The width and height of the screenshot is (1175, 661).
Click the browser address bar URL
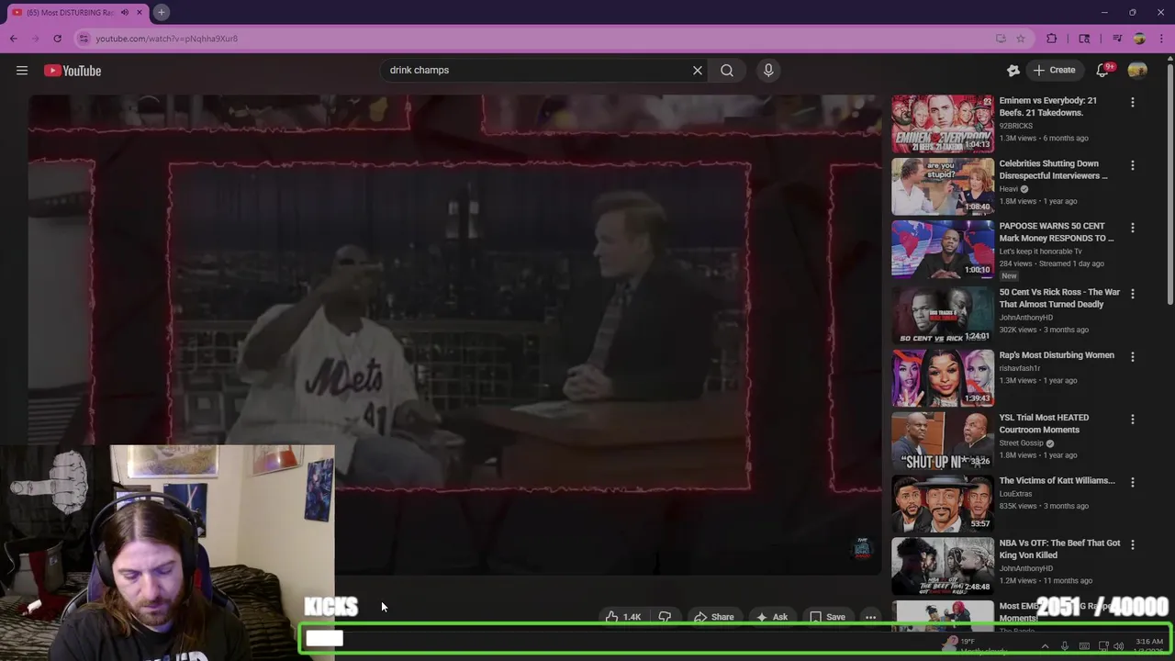coord(167,39)
